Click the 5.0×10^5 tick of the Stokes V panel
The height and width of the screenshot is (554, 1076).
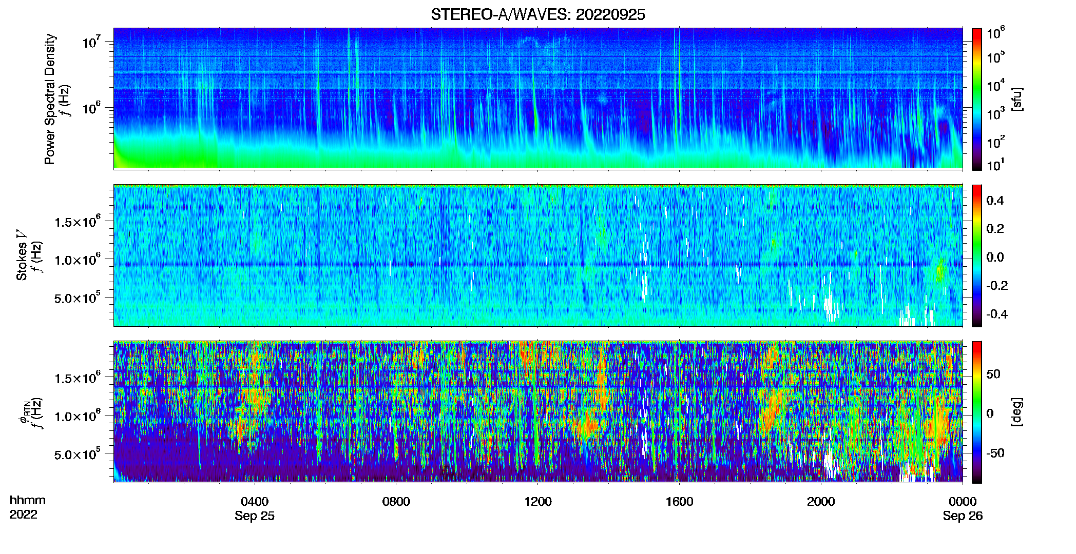pos(78,298)
